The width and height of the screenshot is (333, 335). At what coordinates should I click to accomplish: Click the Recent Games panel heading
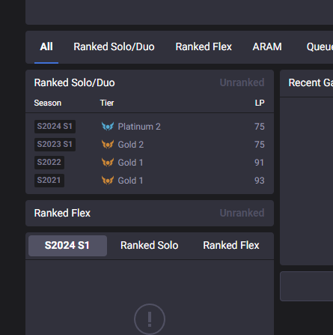click(311, 82)
